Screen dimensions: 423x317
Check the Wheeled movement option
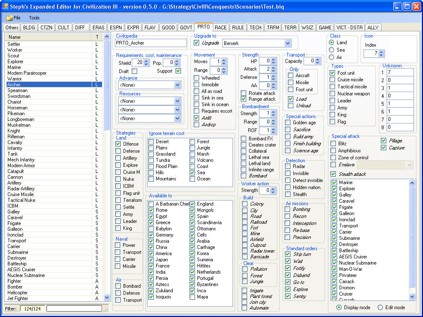click(197, 78)
